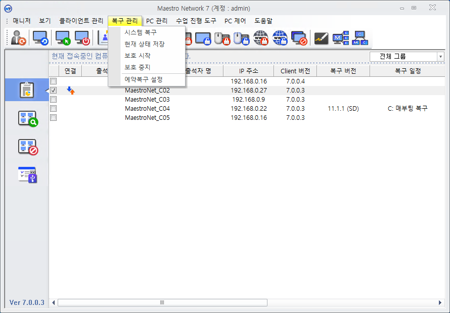450x313 pixels.
Task: Select 시스템 복구 from the menu
Action: (x=141, y=32)
